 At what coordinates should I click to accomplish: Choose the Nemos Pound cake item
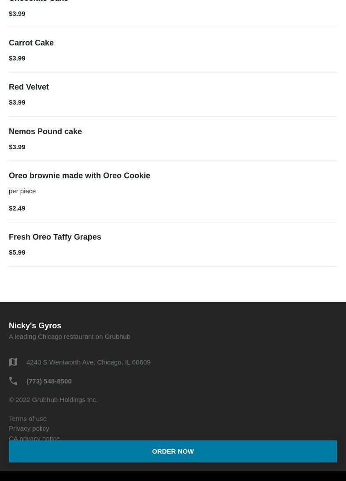45,132
